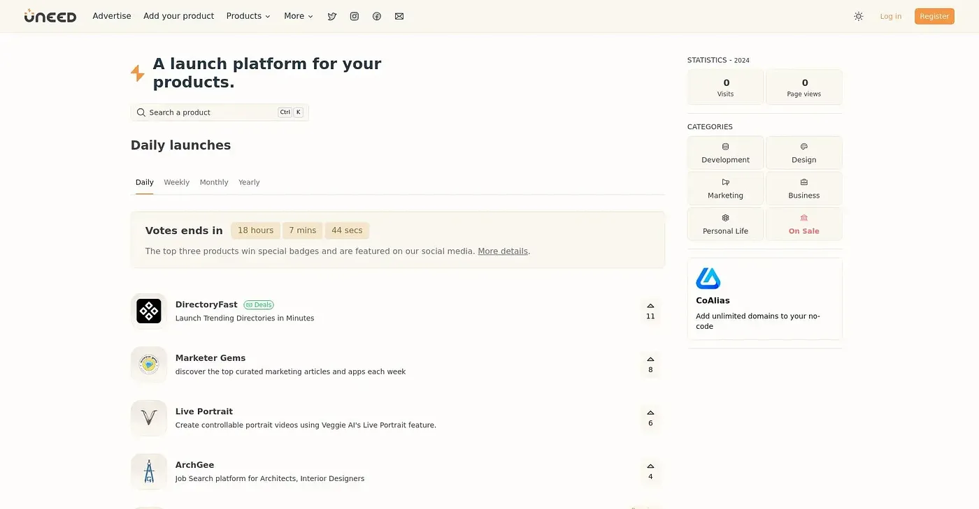Open Add your product link

[179, 16]
